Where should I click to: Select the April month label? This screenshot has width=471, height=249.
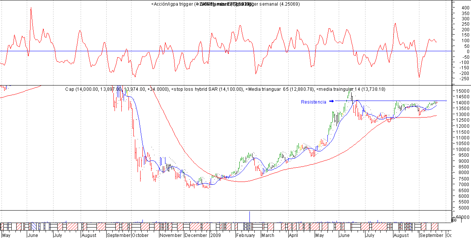(x=293, y=235)
